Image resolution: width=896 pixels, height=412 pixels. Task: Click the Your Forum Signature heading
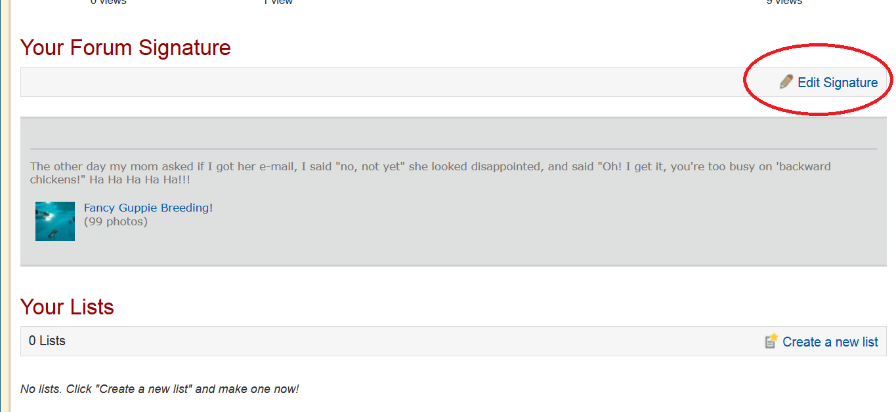(125, 48)
